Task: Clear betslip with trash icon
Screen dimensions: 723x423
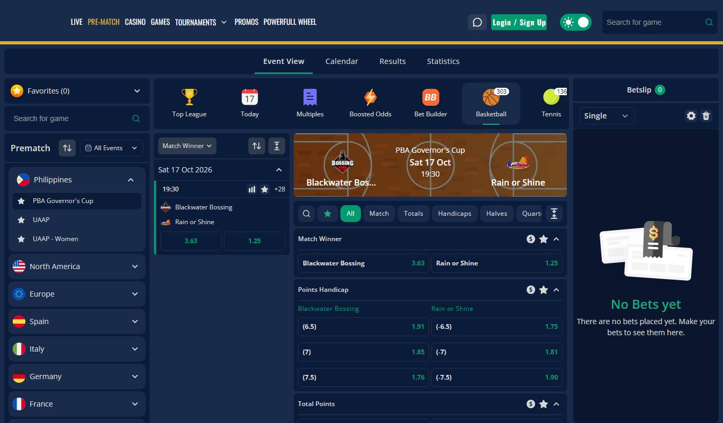Action: click(x=706, y=116)
